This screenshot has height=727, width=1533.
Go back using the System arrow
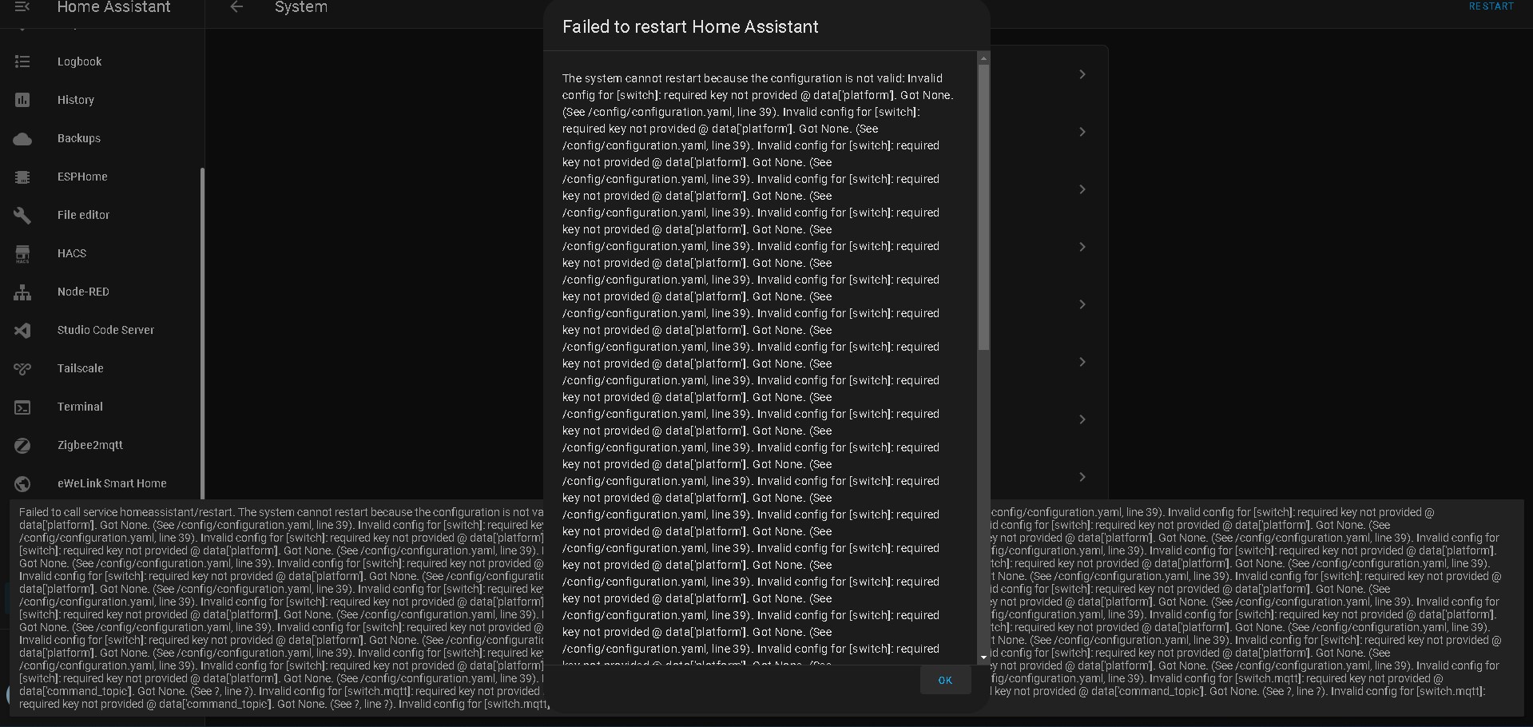(x=236, y=7)
